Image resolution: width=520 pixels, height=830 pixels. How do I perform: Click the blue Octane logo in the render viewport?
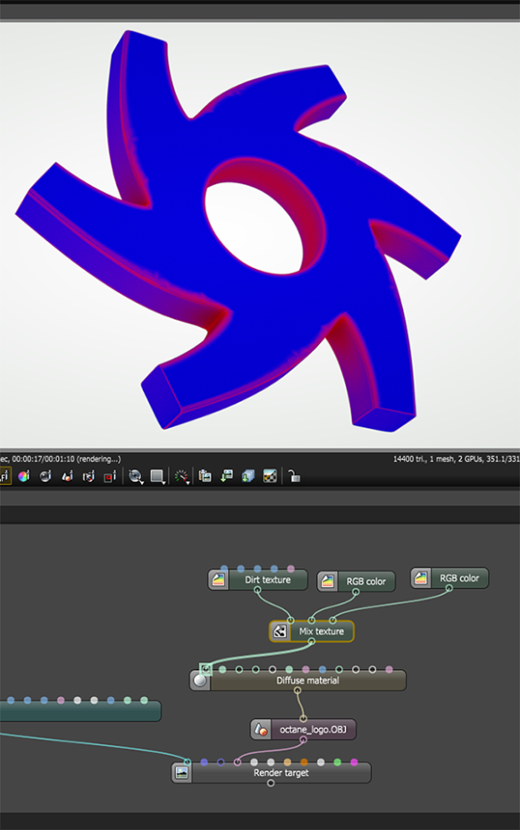[239, 233]
